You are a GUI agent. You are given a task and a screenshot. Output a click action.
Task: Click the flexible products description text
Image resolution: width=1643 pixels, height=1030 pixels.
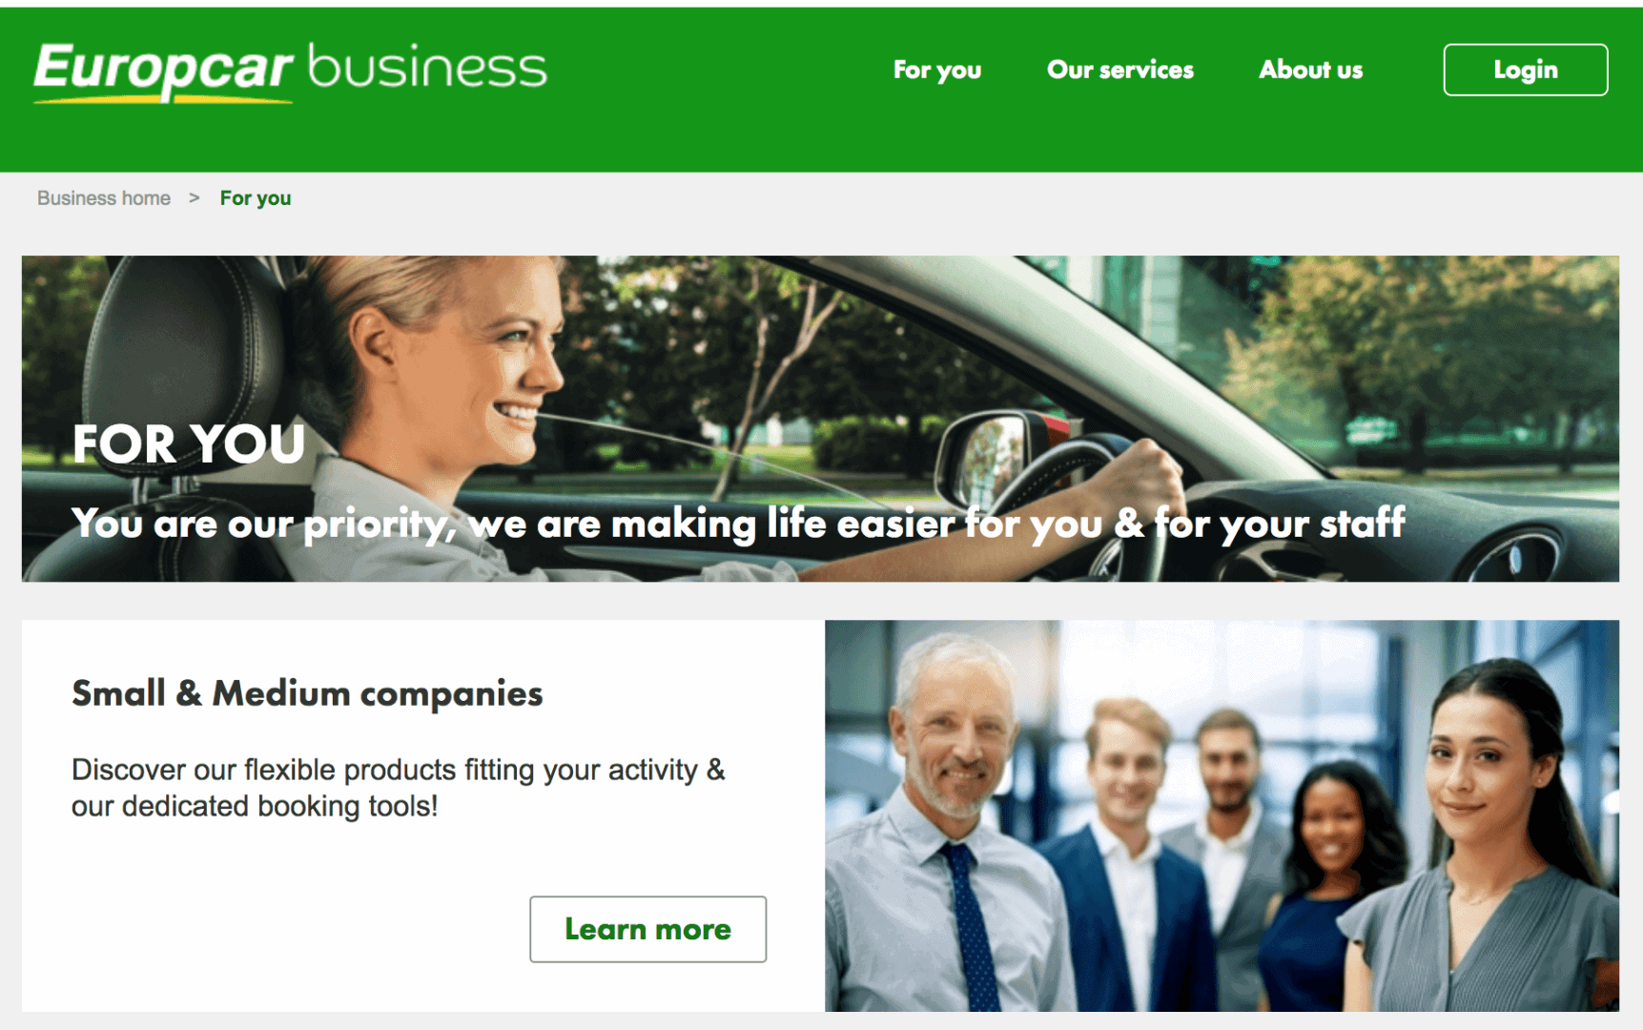[x=399, y=788]
